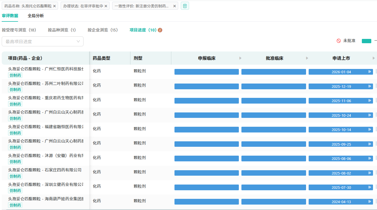
Task: Click the arrow after 批准临床 header
Action: coord(307,58)
